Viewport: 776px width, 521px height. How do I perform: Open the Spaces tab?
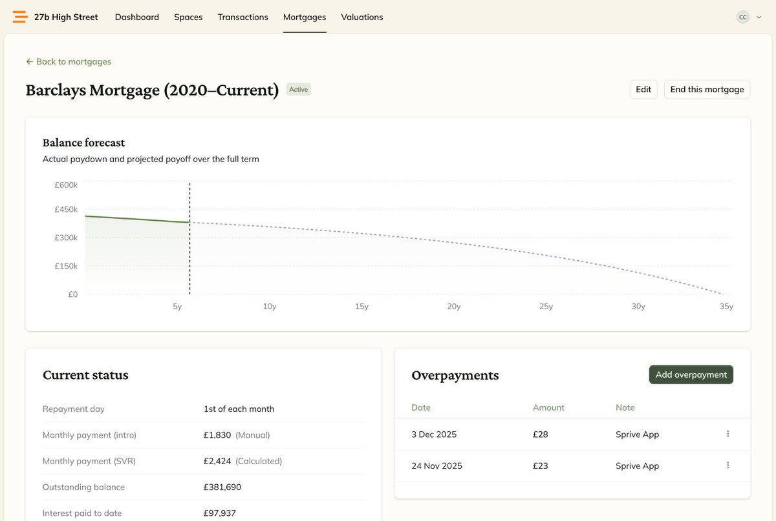tap(188, 17)
